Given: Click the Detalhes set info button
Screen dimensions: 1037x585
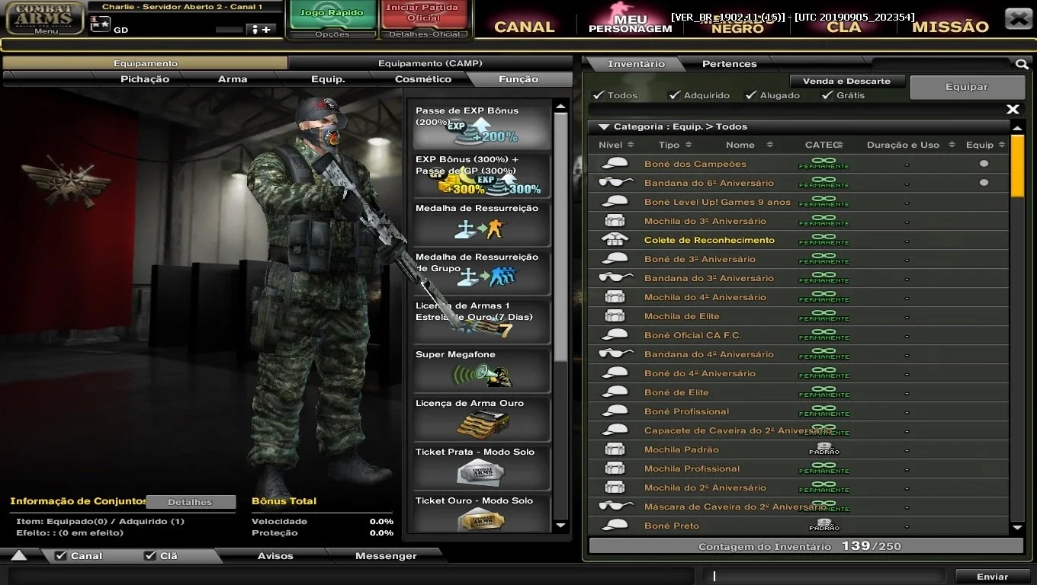Looking at the screenshot, I should click(190, 502).
